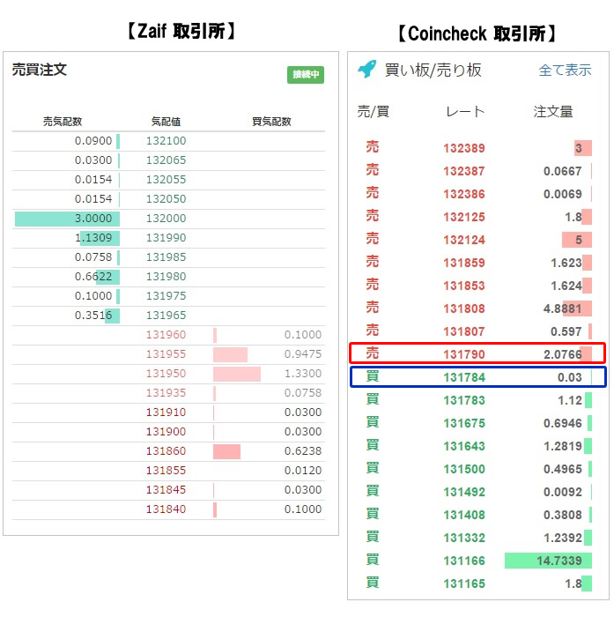Click the Zaif bid price 131855

click(x=166, y=470)
